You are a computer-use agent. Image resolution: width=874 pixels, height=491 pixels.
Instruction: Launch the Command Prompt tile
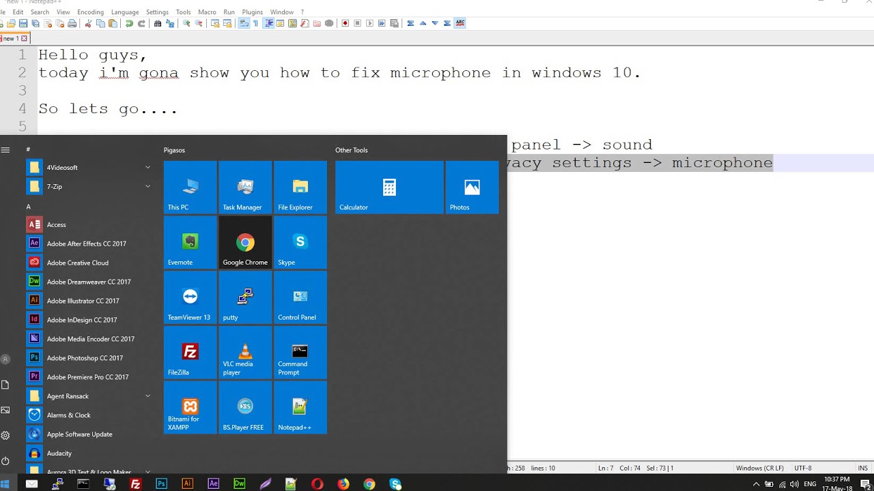300,353
